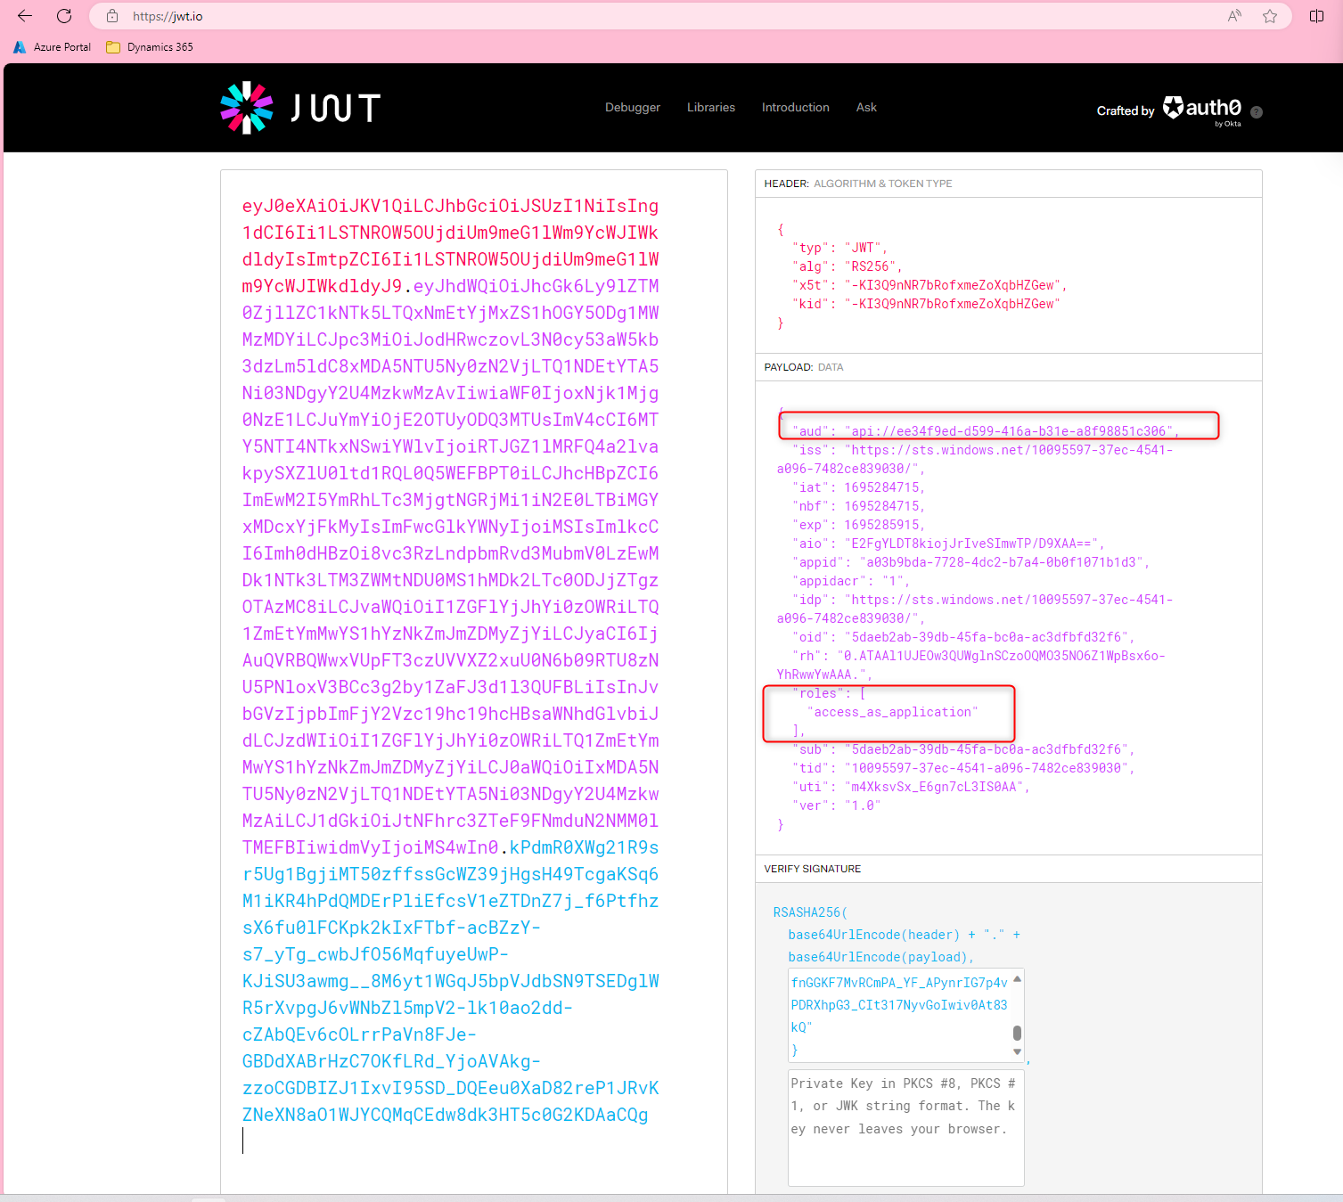Image resolution: width=1343 pixels, height=1202 pixels.
Task: Open the split screen icon
Action: click(1316, 16)
